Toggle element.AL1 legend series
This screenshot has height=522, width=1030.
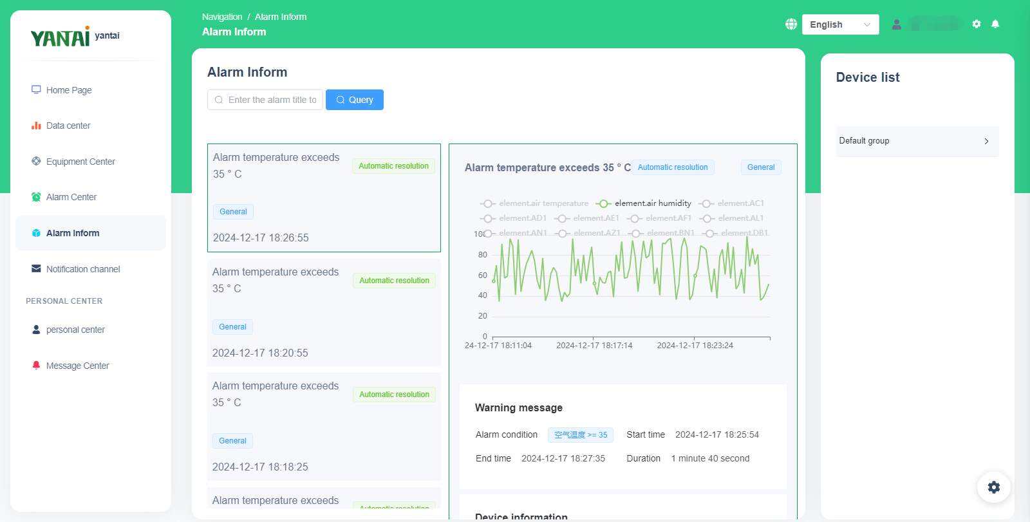pos(731,218)
